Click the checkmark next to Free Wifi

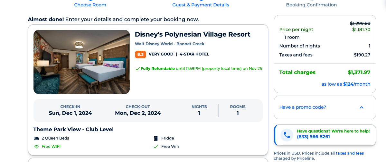[156, 147]
